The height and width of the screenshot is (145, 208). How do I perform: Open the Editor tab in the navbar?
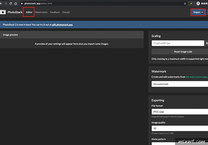[29, 12]
